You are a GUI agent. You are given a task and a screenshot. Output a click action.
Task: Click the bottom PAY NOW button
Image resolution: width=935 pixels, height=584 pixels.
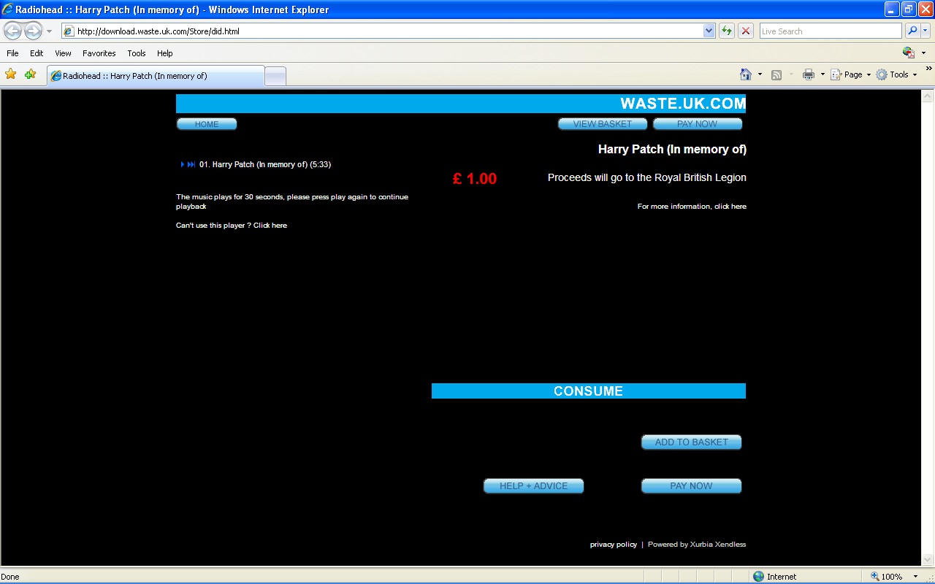point(692,486)
